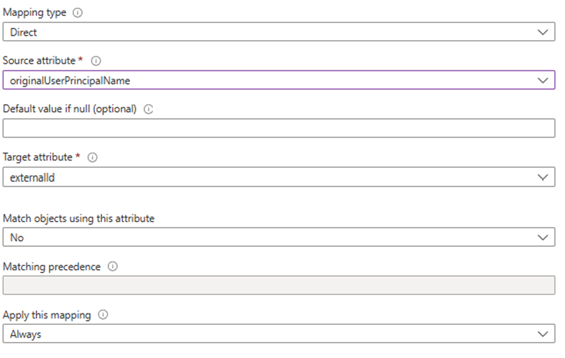Image resolution: width=565 pixels, height=358 pixels.
Task: Click the Target attribute info icon
Action: point(93,157)
